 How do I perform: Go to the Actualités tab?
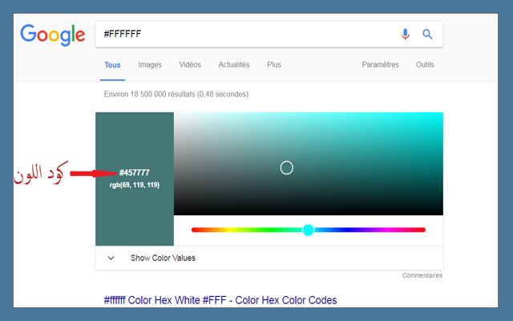point(234,65)
